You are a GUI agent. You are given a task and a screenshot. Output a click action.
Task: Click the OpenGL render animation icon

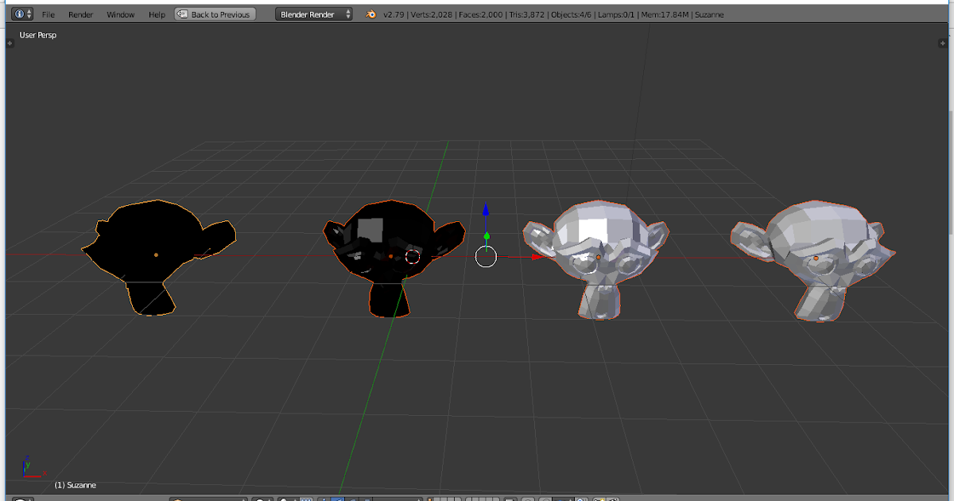pyautogui.click(x=618, y=499)
